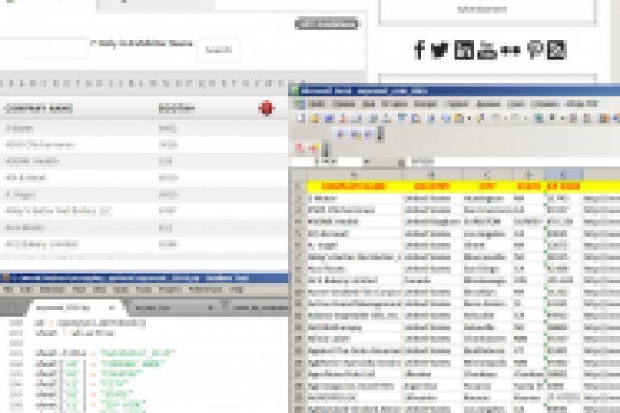620x413 pixels.
Task: Click the Excel workbook icon beside menu bar
Action: [300, 104]
